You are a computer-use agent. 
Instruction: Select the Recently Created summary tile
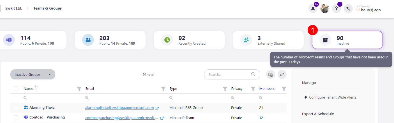tap(189, 40)
